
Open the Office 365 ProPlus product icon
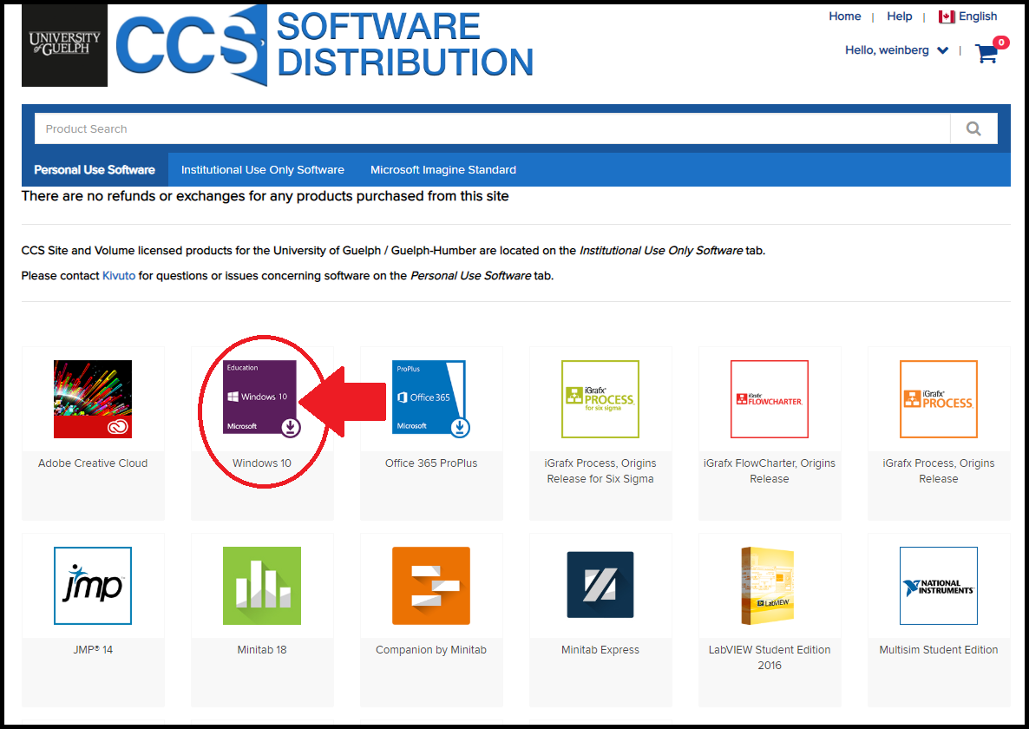pos(430,398)
